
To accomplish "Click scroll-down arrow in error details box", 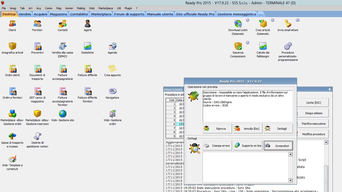I will click(290, 180).
